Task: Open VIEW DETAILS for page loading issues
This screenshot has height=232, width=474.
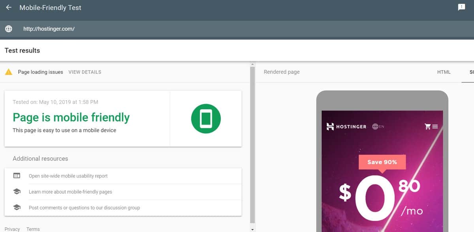Action: point(85,72)
